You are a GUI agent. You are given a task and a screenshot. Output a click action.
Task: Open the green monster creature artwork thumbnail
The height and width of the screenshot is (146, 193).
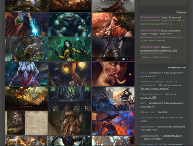click(x=70, y=24)
